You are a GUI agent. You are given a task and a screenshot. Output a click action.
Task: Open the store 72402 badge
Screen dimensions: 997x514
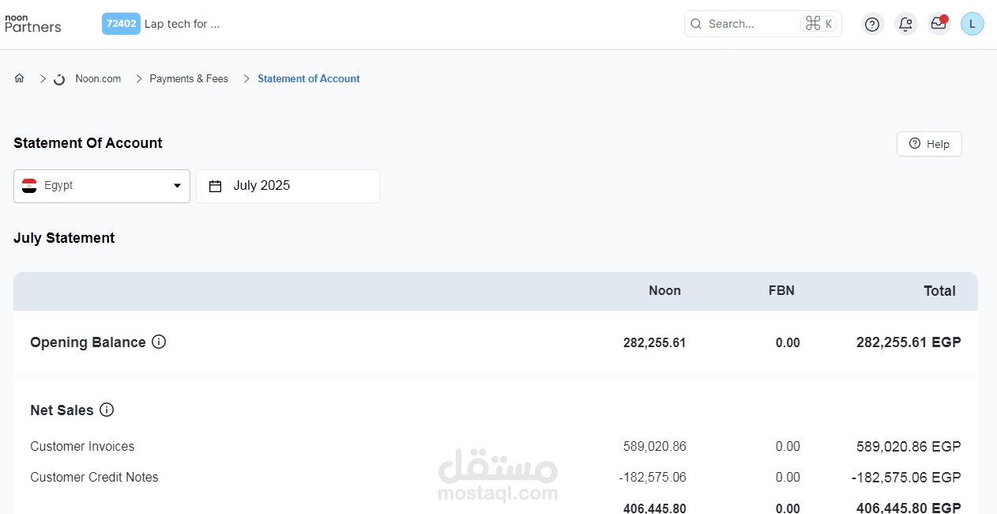point(121,24)
